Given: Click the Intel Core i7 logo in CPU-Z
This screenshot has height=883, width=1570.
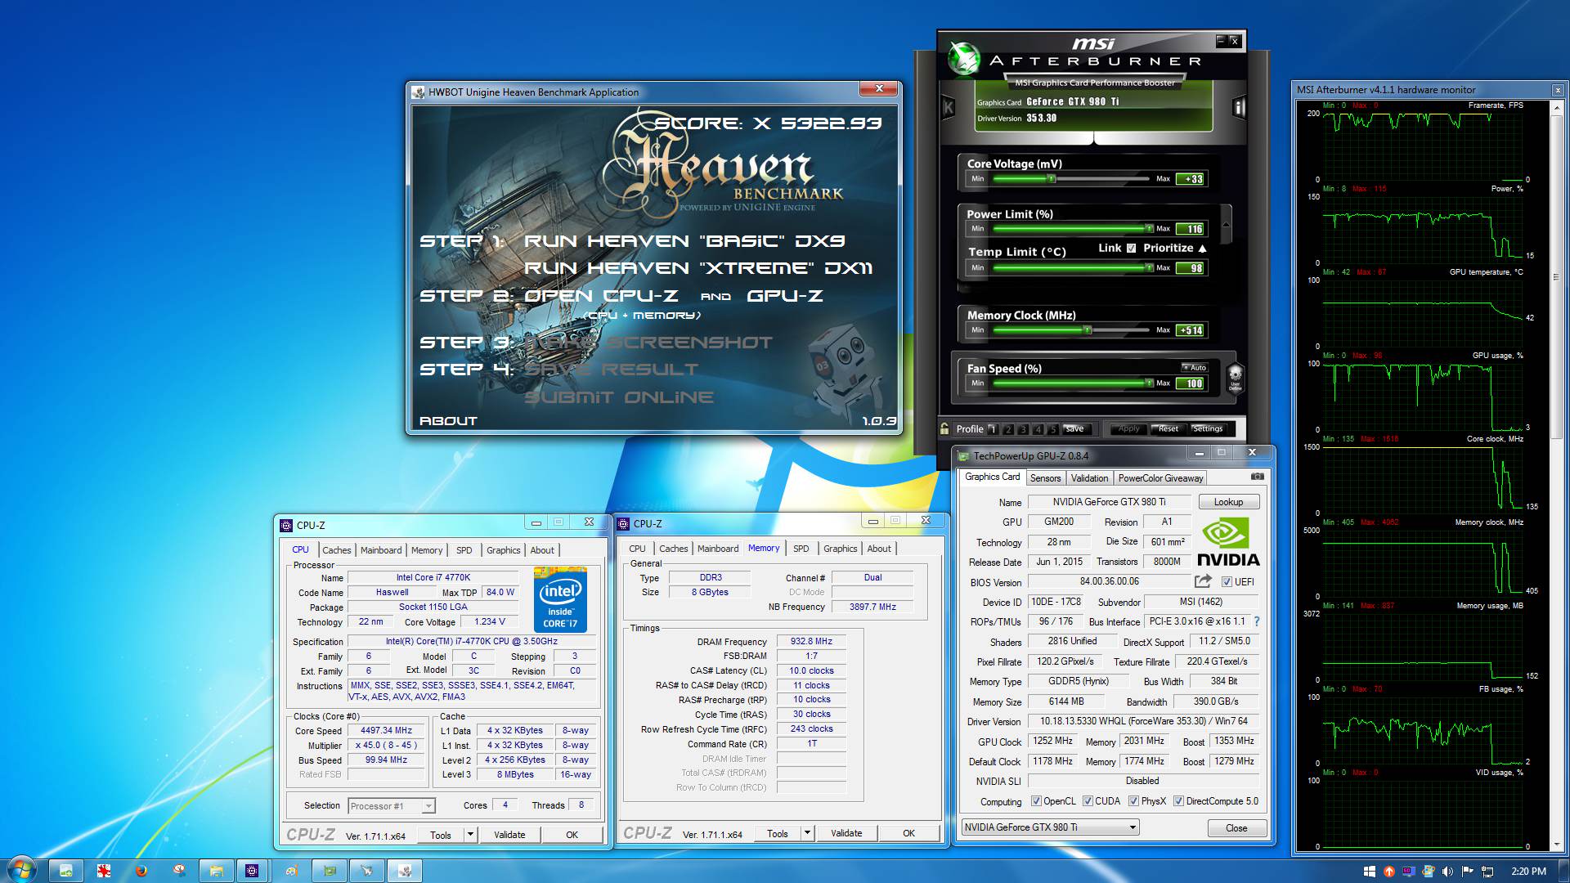Looking at the screenshot, I should 560,599.
